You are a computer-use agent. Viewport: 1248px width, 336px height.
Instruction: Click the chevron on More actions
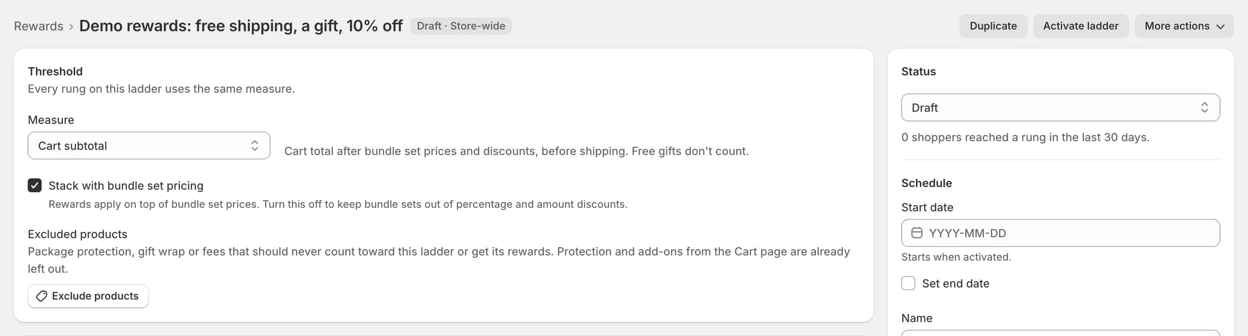(1220, 26)
